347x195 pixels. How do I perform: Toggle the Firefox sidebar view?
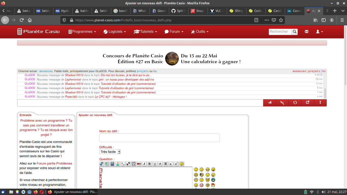[324, 20]
